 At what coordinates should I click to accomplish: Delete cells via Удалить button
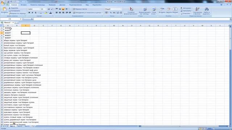coord(169,11)
